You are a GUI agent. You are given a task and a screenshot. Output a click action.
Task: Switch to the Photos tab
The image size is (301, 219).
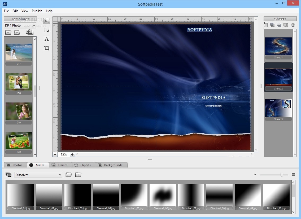pyautogui.click(x=15, y=165)
